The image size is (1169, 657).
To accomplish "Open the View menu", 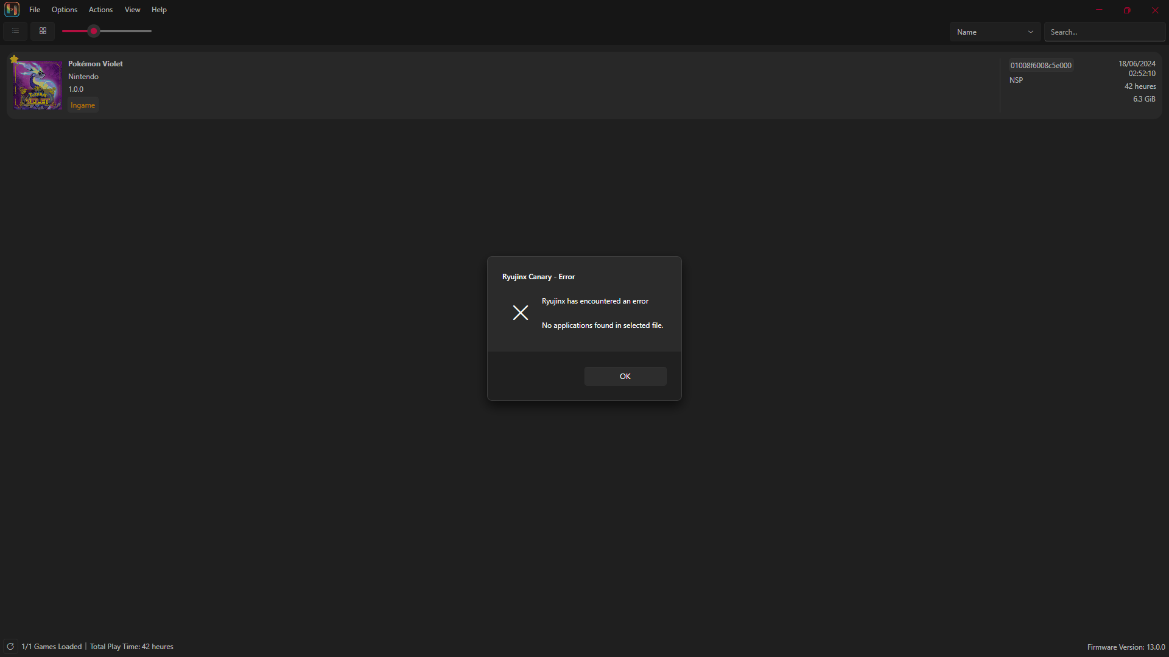I will point(132,10).
